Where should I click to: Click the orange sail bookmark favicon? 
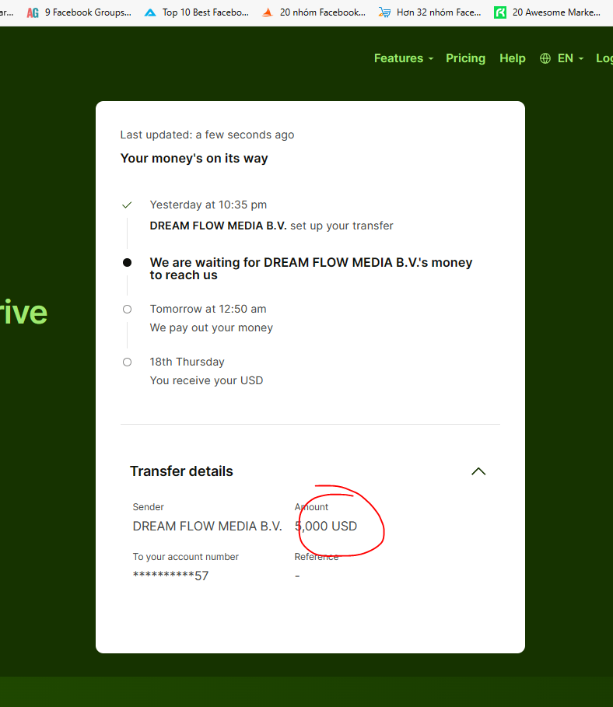(x=268, y=12)
